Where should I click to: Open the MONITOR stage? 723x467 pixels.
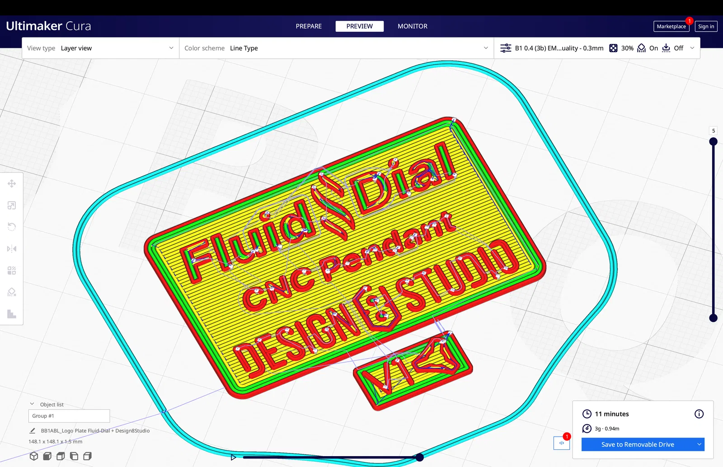pyautogui.click(x=413, y=26)
